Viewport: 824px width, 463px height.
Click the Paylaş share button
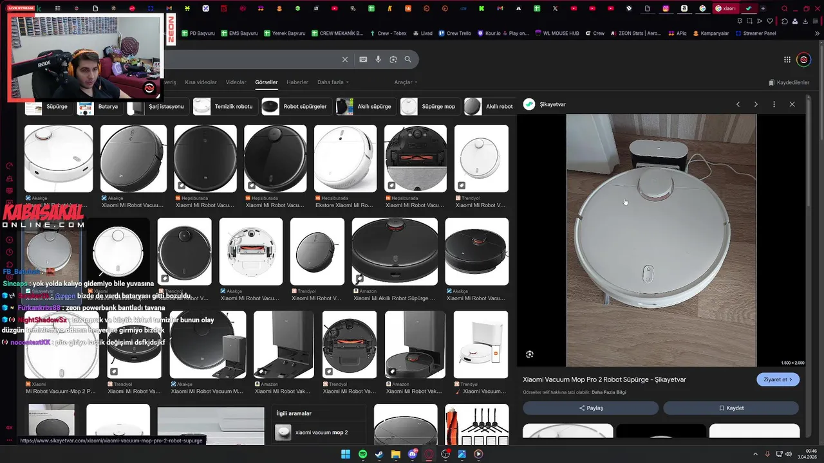(590, 408)
